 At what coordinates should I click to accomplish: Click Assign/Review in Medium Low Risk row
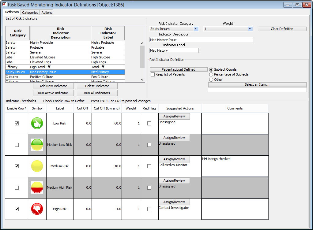click(x=174, y=138)
